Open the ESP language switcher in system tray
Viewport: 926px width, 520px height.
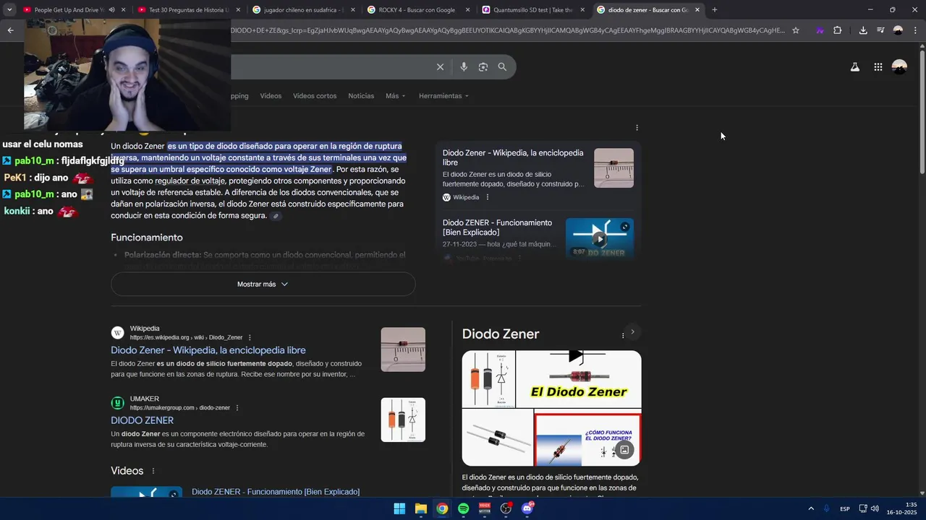point(845,508)
